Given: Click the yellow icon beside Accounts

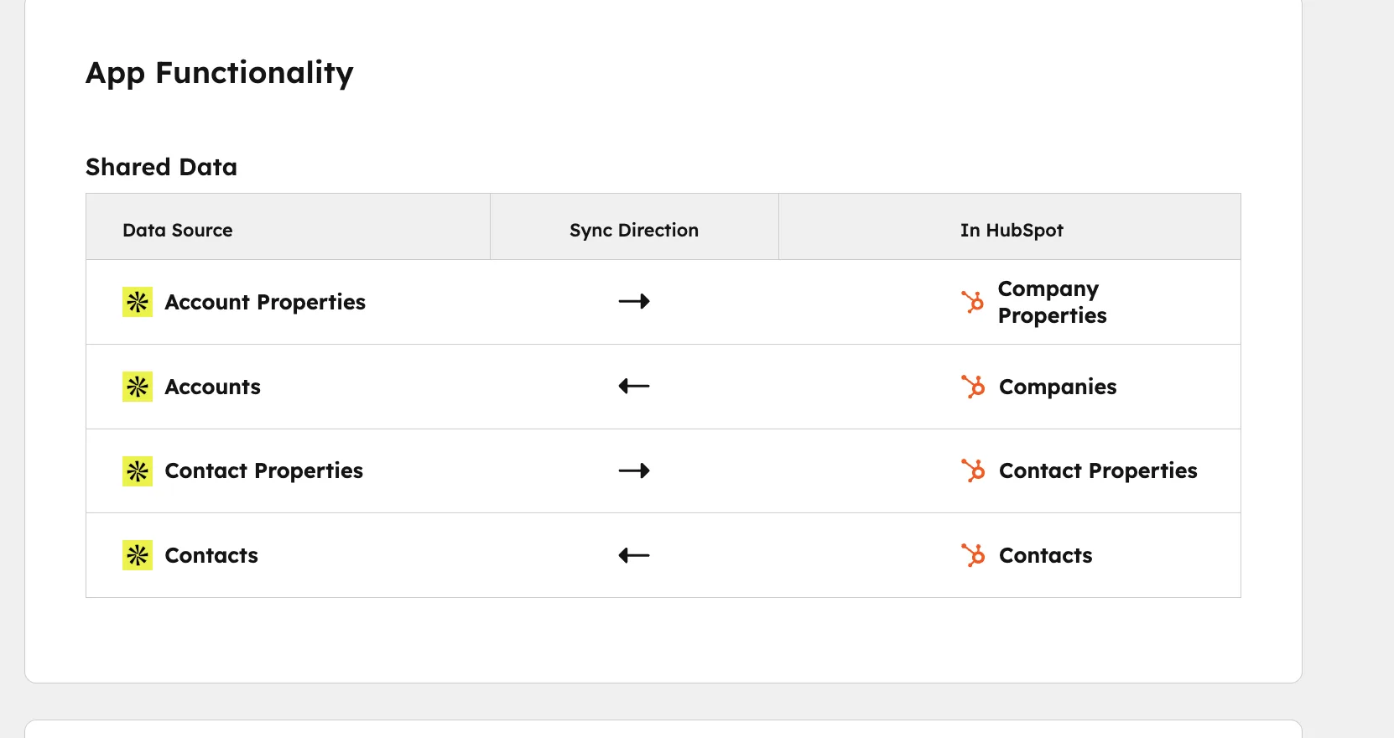Looking at the screenshot, I should pos(138,387).
